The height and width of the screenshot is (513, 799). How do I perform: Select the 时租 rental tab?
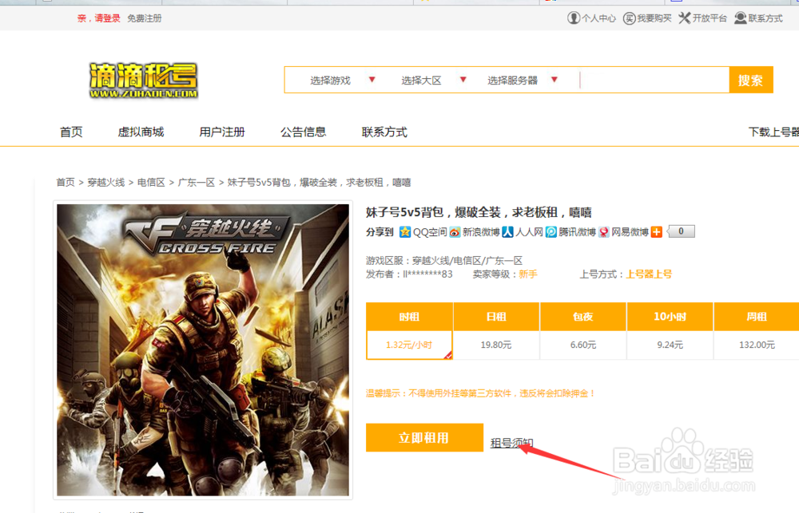[409, 317]
